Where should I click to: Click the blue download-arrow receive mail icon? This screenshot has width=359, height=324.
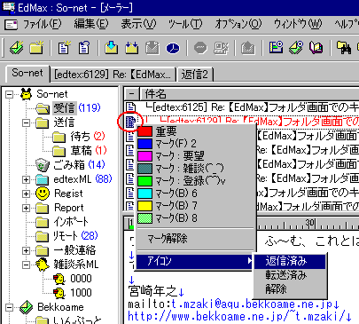(x=112, y=47)
